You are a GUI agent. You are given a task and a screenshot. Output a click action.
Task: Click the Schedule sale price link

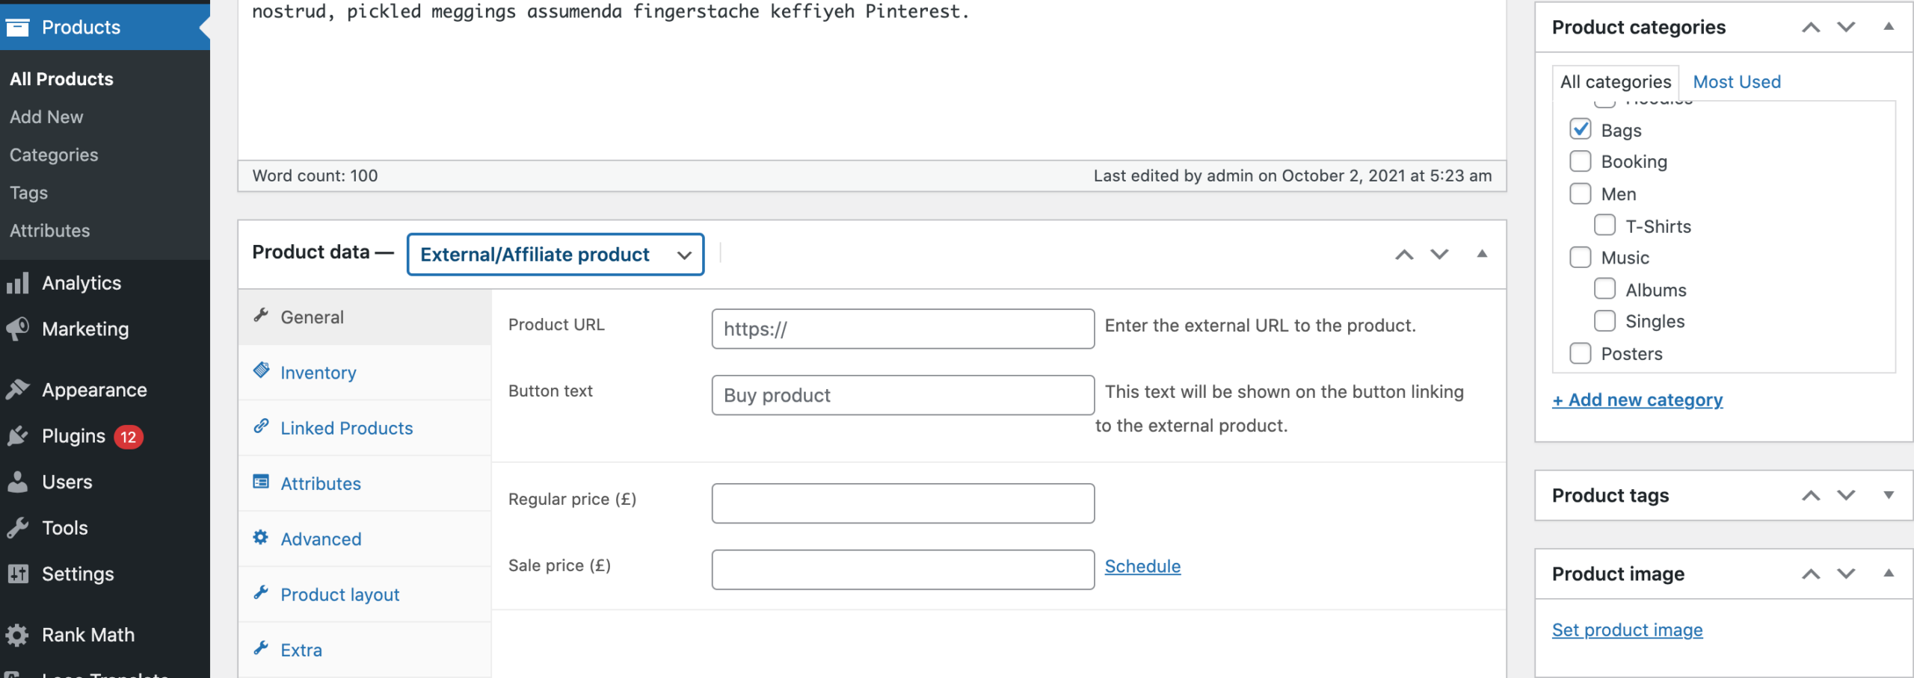pos(1142,566)
